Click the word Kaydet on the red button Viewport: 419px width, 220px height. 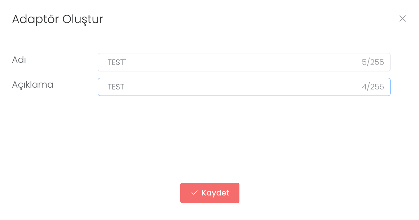[215, 193]
